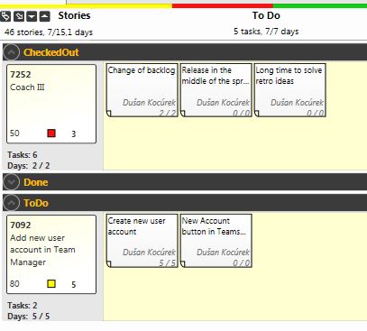The image size is (367, 331).
Task: Select the To Do column header
Action: [266, 15]
